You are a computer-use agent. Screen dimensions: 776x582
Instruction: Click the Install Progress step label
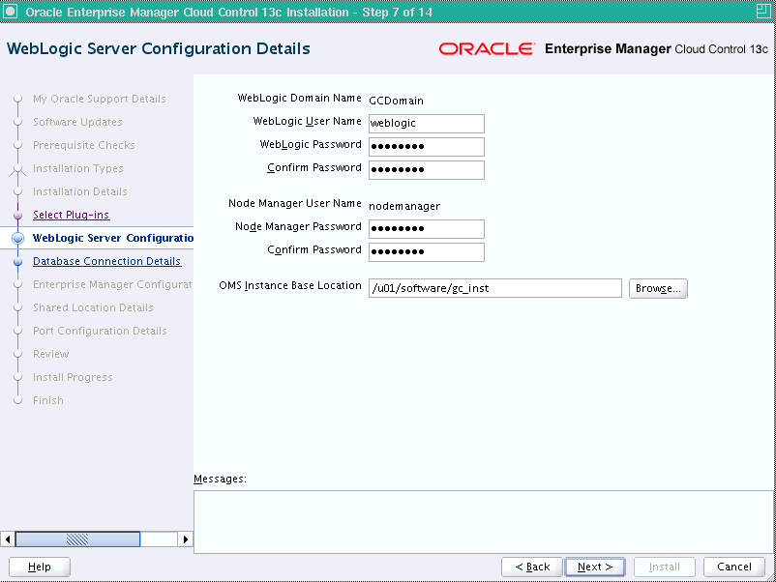click(73, 377)
